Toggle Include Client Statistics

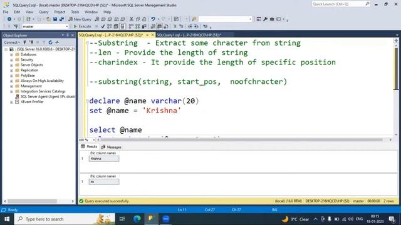click(x=144, y=26)
